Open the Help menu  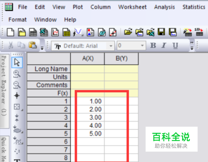(x=70, y=20)
